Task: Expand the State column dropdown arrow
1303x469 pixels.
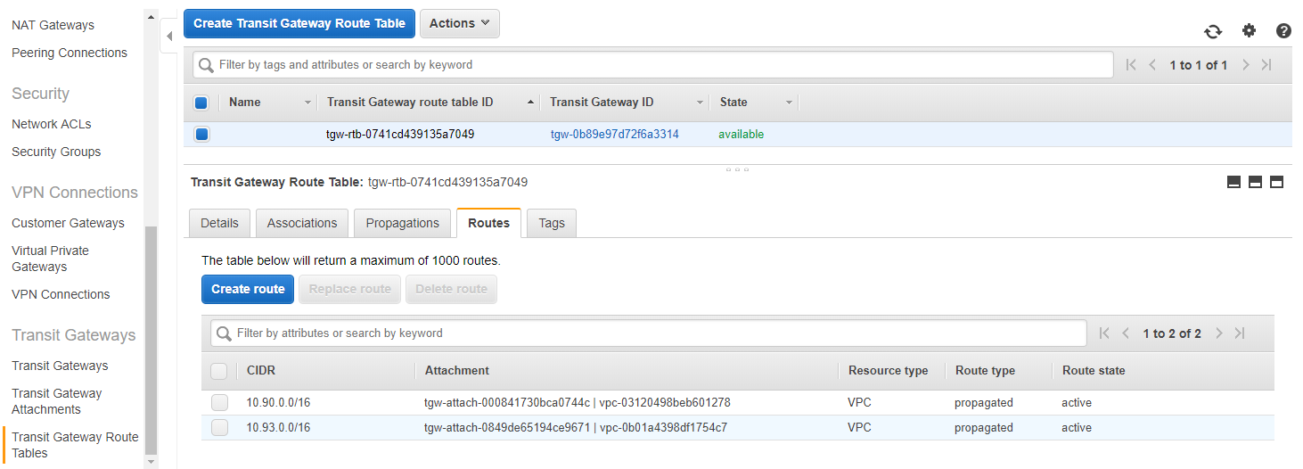Action: point(789,103)
